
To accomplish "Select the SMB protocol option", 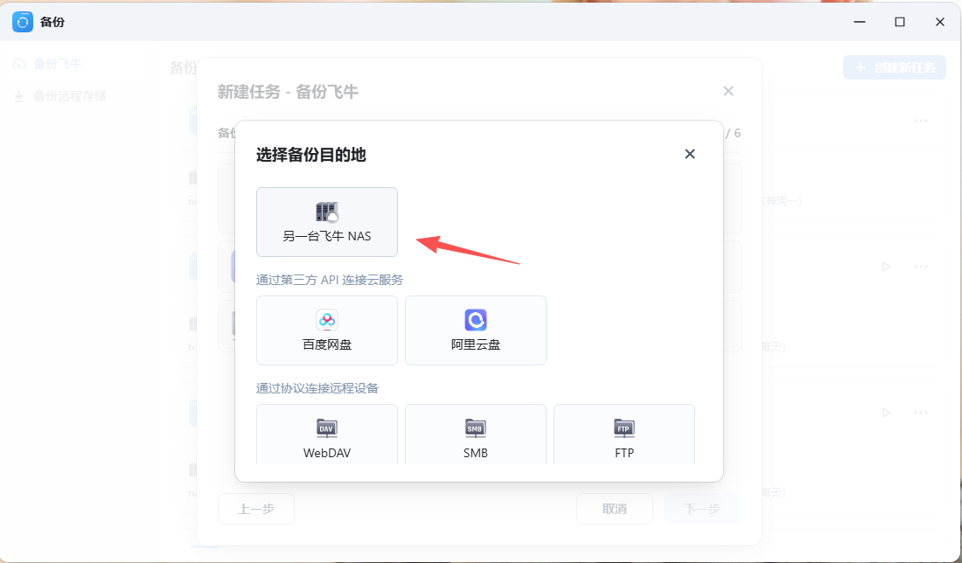I will (476, 434).
